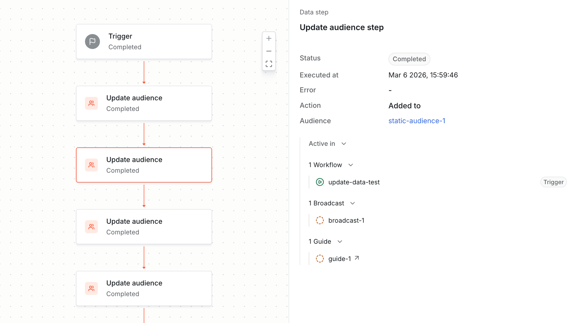The height and width of the screenshot is (323, 576).
Task: Collapse the Active in dropdown
Action: (x=344, y=144)
